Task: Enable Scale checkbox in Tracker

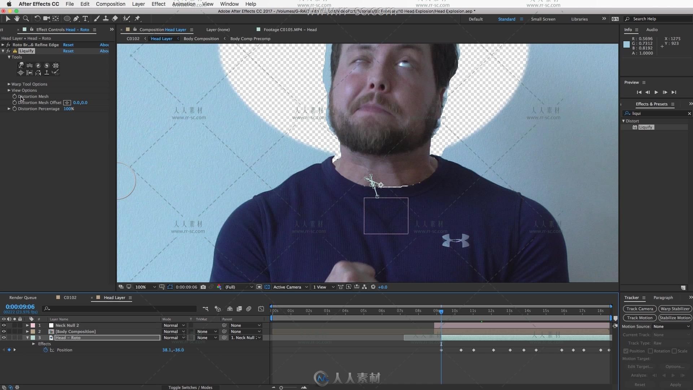Action: pyautogui.click(x=674, y=351)
